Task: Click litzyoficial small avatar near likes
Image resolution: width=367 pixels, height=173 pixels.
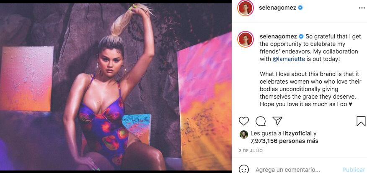Action: (x=244, y=135)
